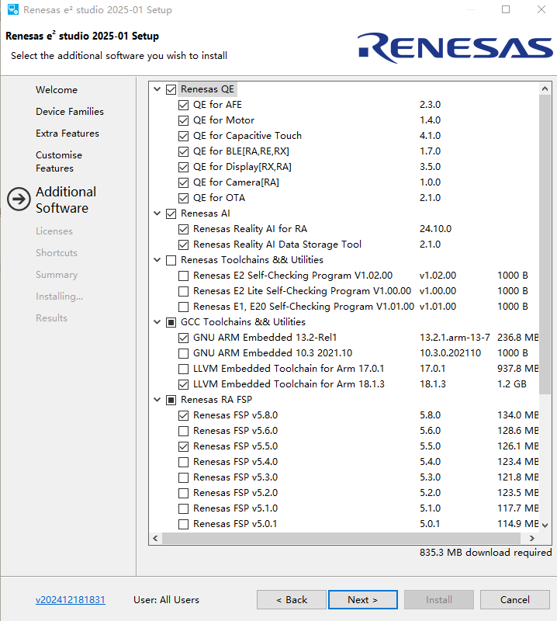Select the Additional Software step
Screen dimensions: 557x621
coord(66,200)
